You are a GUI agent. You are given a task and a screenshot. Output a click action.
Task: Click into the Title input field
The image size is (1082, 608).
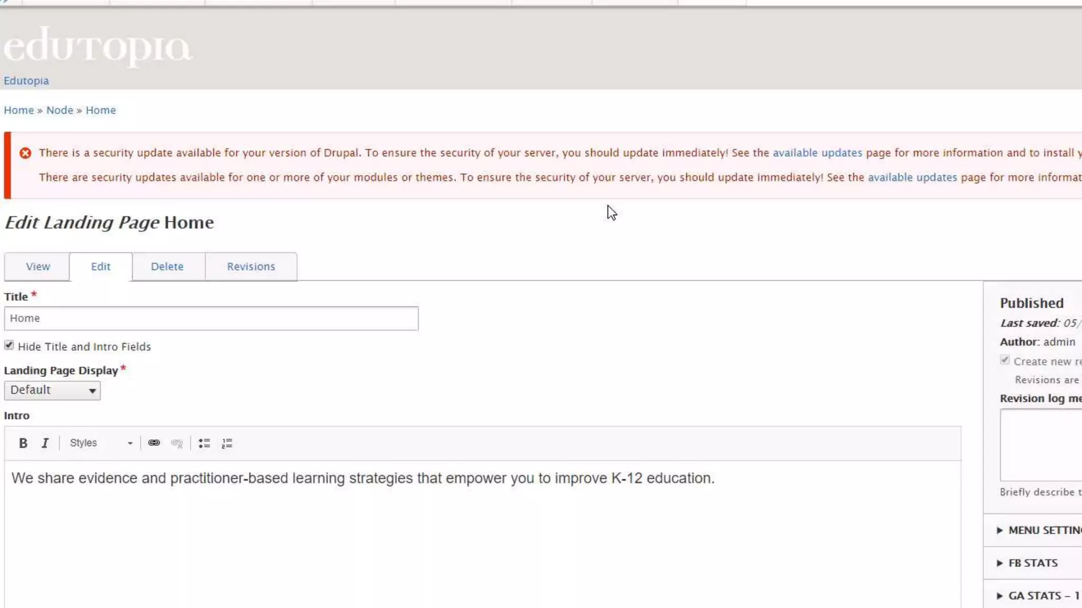(211, 319)
